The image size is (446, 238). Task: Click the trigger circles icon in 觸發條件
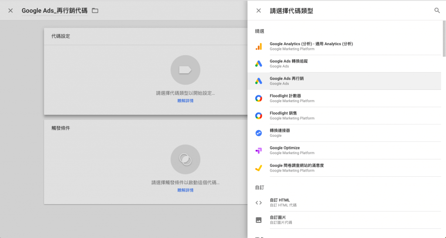coord(186,159)
